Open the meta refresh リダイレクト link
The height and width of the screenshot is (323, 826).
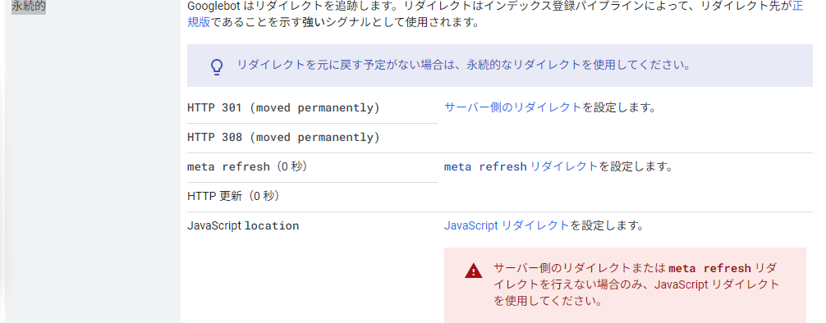(521, 166)
